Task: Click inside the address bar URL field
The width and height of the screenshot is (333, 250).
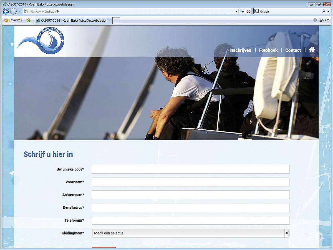Action: (x=111, y=11)
